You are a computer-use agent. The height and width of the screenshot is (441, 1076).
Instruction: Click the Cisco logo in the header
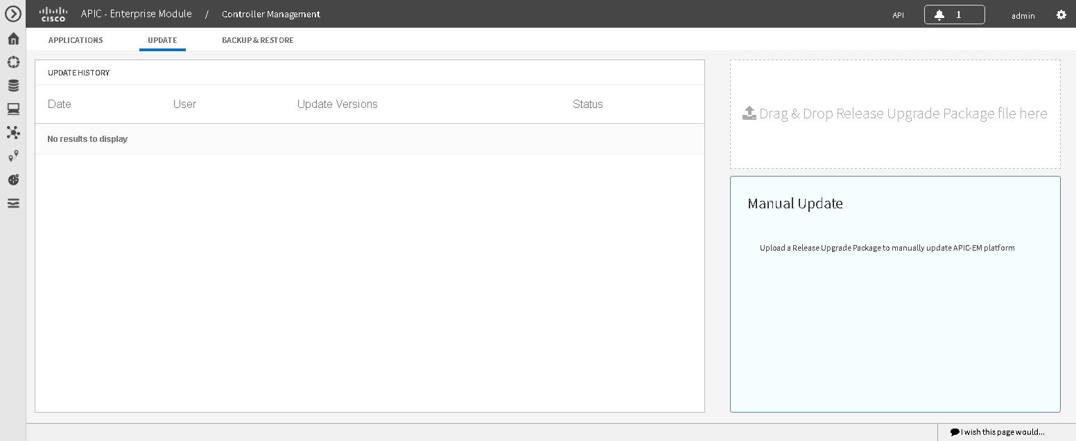53,13
